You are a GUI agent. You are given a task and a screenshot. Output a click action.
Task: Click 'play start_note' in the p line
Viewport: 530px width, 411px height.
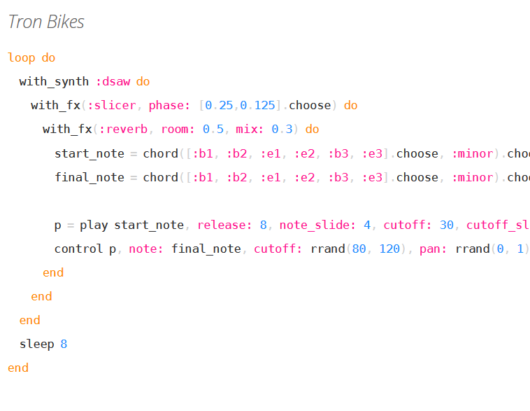click(132, 225)
